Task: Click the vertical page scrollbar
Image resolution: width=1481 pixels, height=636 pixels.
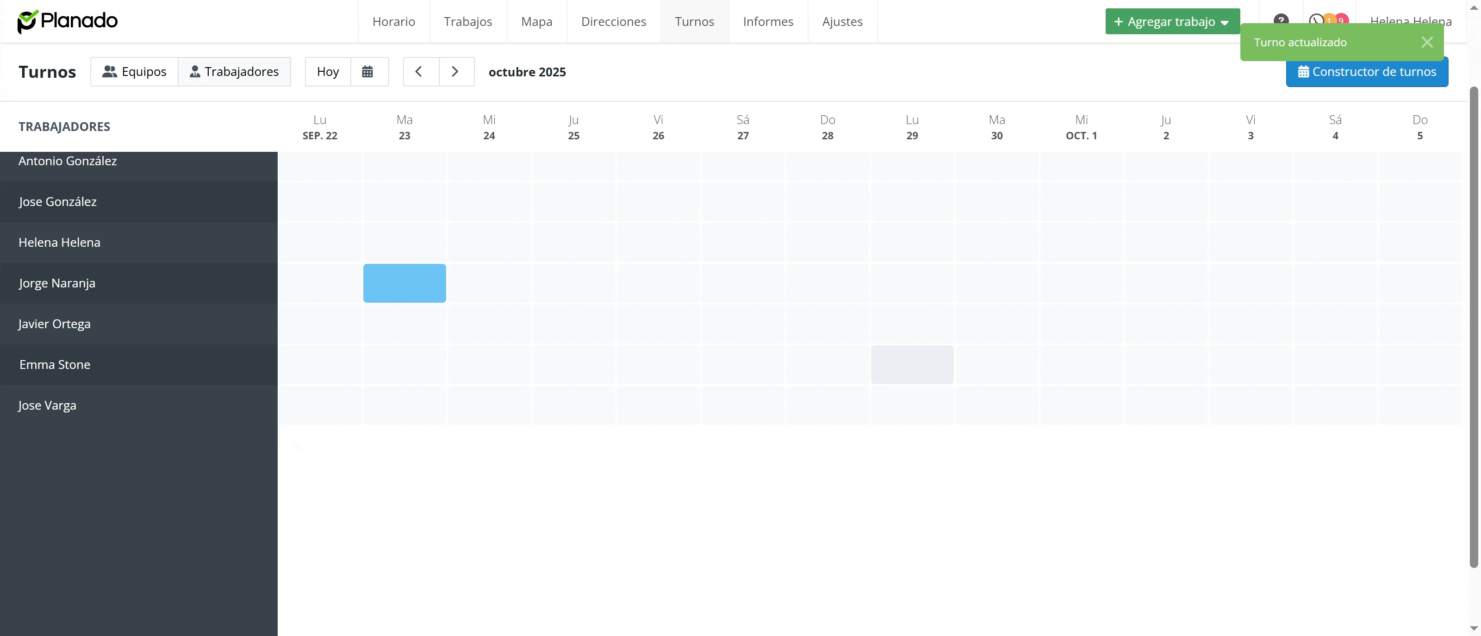Action: pos(1473,328)
